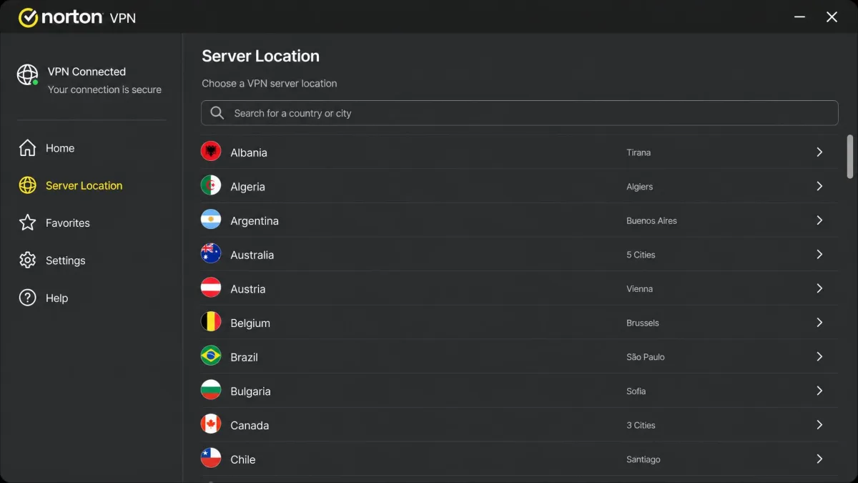Screen dimensions: 858x483
Task: Click the 3 Cities label
Action: (641, 425)
